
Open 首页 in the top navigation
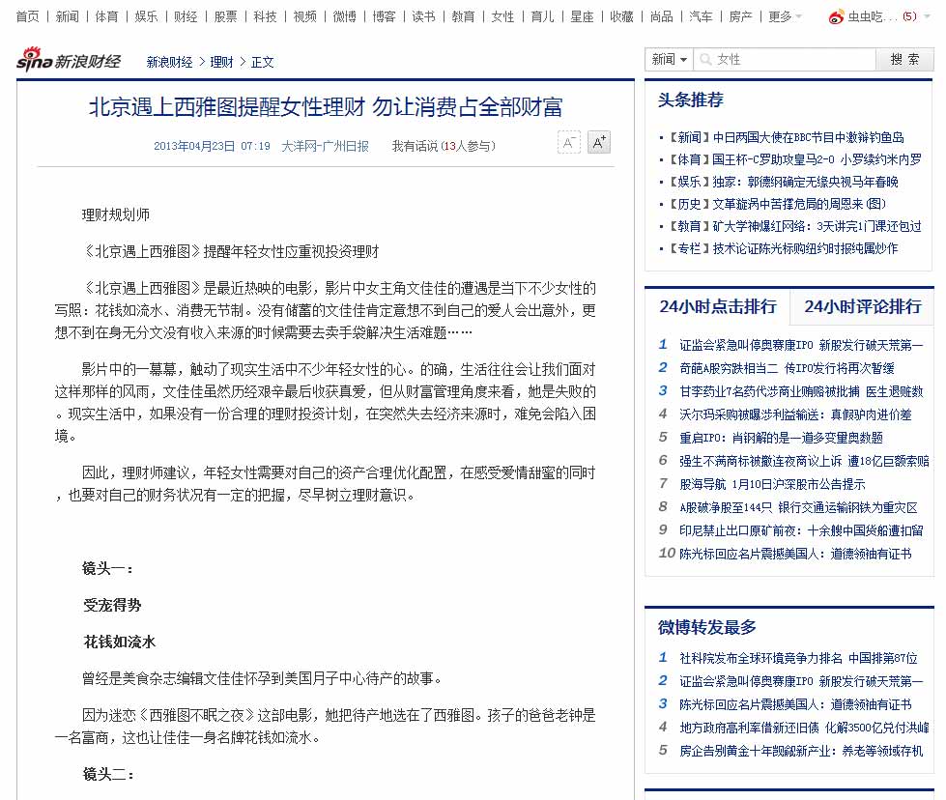pos(28,16)
